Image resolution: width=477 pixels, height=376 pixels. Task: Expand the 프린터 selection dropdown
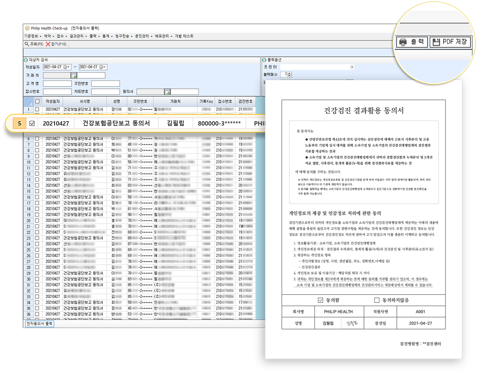pos(352,67)
